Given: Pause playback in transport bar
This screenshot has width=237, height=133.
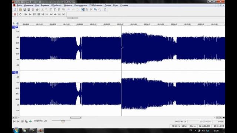Looking at the screenshot, I should pos(34,14).
